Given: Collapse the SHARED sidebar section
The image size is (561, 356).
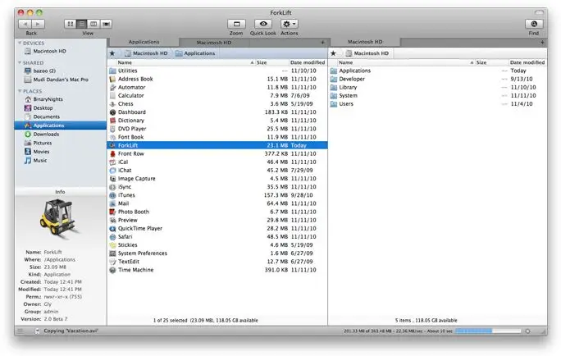Looking at the screenshot, I should point(20,62).
